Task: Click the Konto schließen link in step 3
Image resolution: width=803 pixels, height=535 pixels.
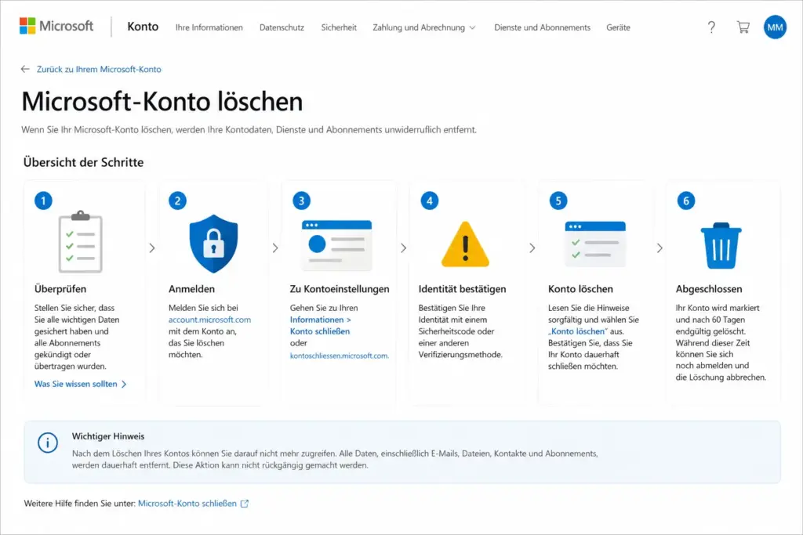Action: (320, 331)
